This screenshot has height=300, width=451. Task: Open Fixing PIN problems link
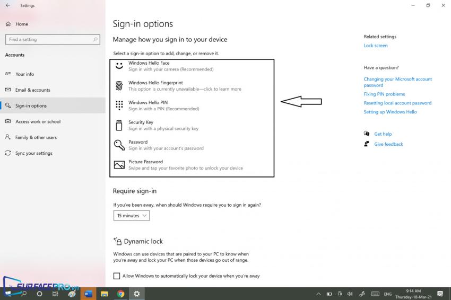coord(384,94)
